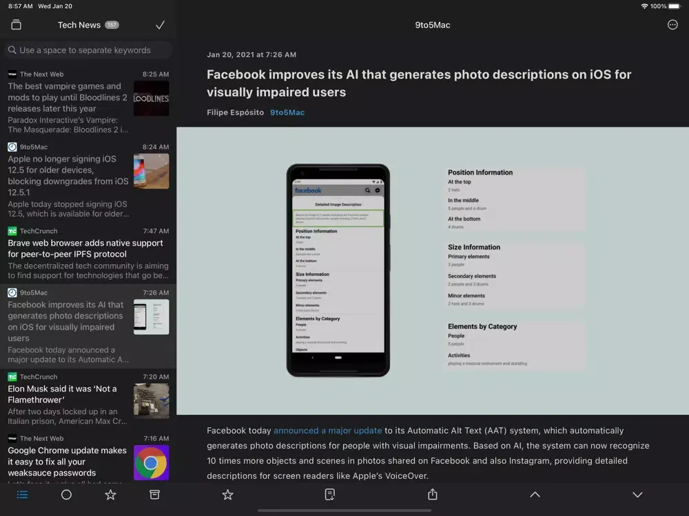Follow the 'announced a major update' link
The image size is (689, 516).
tap(328, 431)
